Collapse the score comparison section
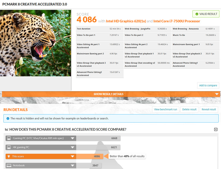Viewport: 221px width, 169px height. click(x=216, y=129)
